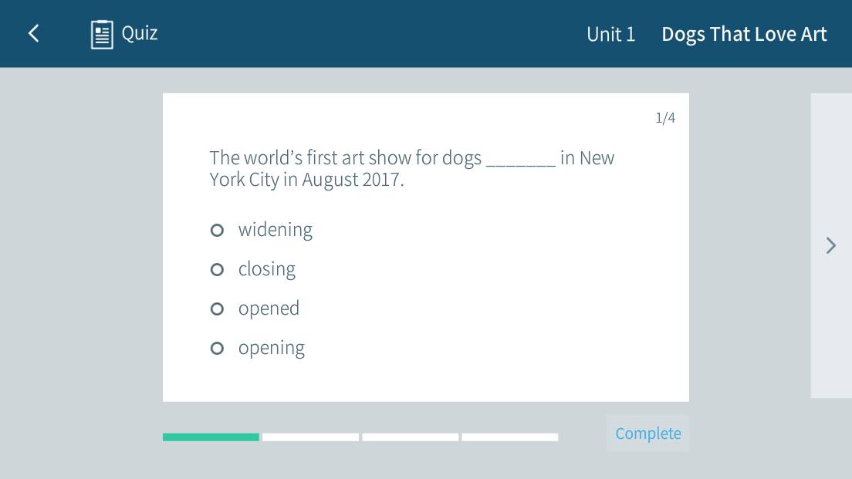The height and width of the screenshot is (479, 852).
Task: Click the 1/4 question counter
Action: [x=665, y=118]
